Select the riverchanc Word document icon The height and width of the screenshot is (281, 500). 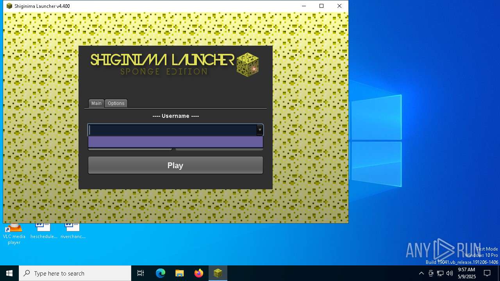click(73, 231)
